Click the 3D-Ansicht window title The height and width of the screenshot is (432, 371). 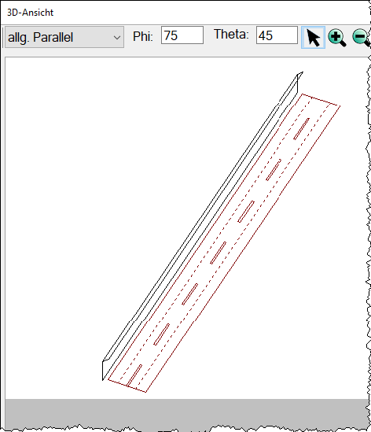tap(31, 13)
